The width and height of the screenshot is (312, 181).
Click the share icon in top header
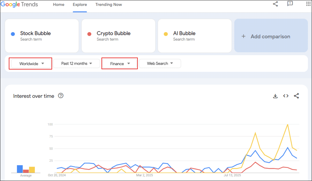(276, 4)
